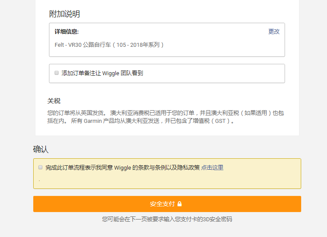Open the 点击这里 terms link
The width and height of the screenshot is (327, 237).
(x=212, y=167)
